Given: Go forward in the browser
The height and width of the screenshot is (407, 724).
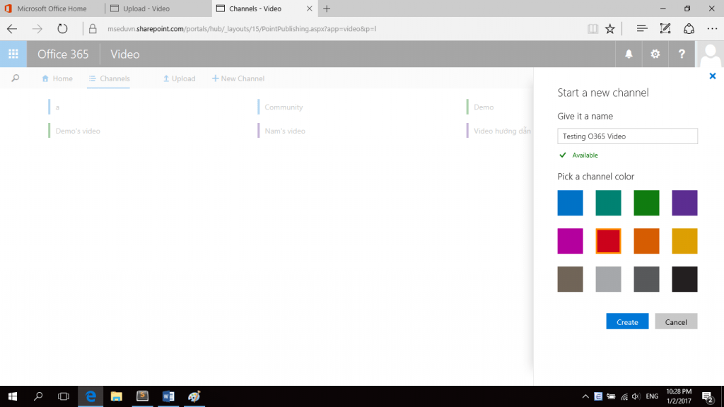Looking at the screenshot, I should pos(37,28).
